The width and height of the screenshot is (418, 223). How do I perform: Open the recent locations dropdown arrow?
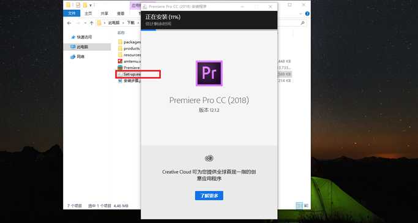[85, 23]
